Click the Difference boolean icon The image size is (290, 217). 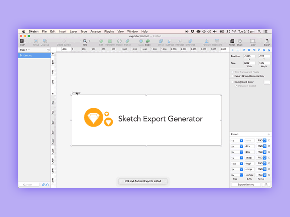tap(190, 41)
